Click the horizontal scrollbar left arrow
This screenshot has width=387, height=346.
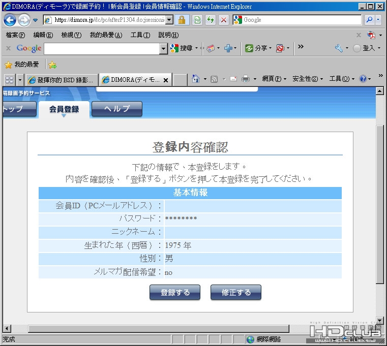(x=7, y=329)
